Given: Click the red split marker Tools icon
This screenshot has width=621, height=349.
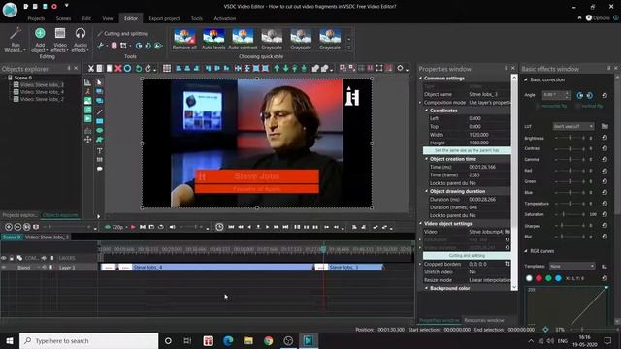Looking at the screenshot, I should click(x=114, y=46).
